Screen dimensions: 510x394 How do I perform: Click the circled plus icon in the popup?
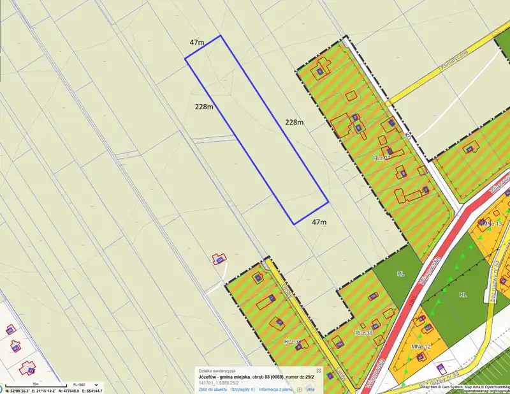pos(299,390)
